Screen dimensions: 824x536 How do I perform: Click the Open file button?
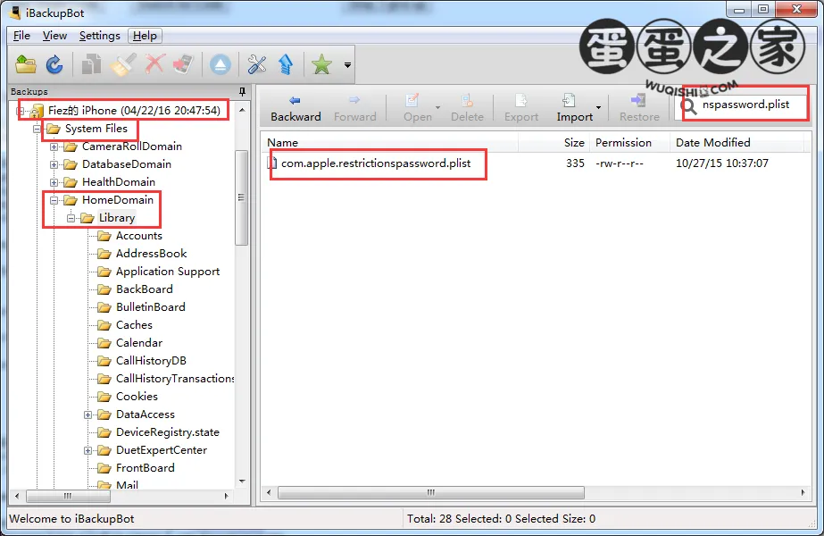(417, 109)
